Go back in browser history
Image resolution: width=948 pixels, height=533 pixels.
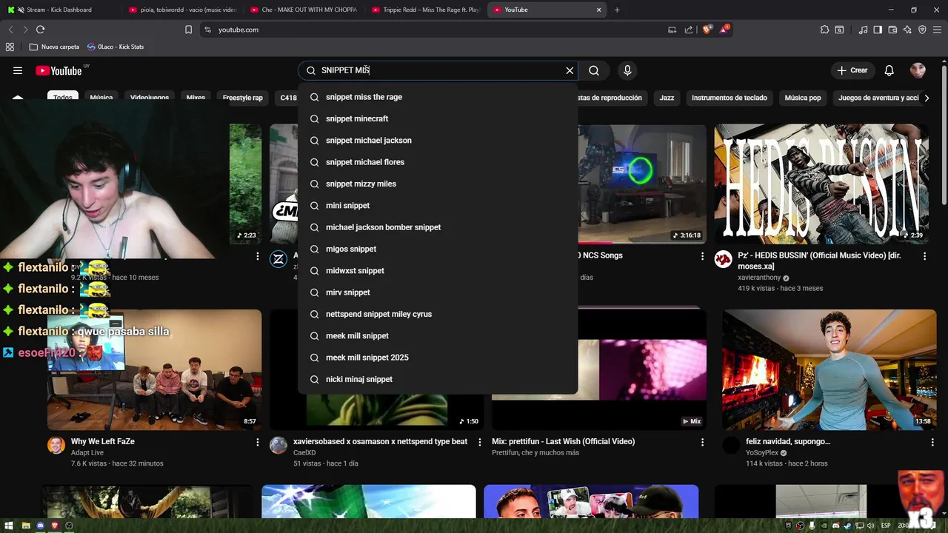[10, 30]
